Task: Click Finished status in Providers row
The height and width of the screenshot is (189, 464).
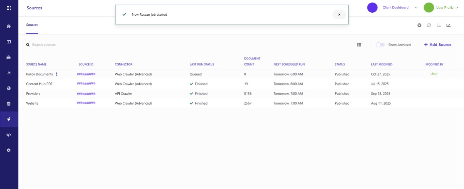Action: (x=199, y=93)
